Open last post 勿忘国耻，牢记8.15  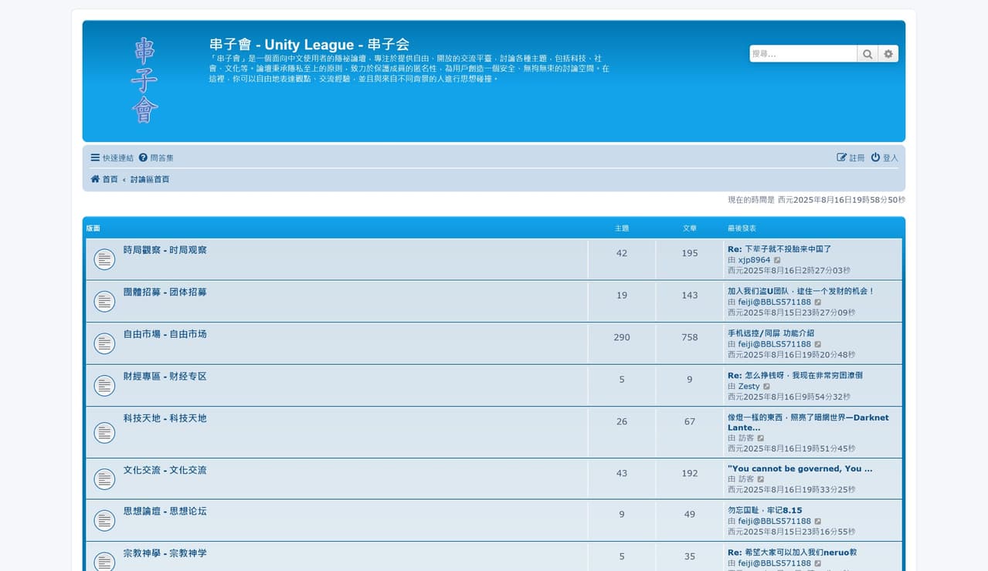(x=765, y=510)
